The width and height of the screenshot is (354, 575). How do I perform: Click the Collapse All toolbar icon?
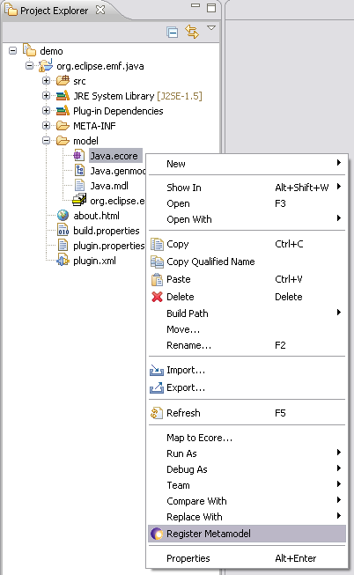[x=172, y=33]
